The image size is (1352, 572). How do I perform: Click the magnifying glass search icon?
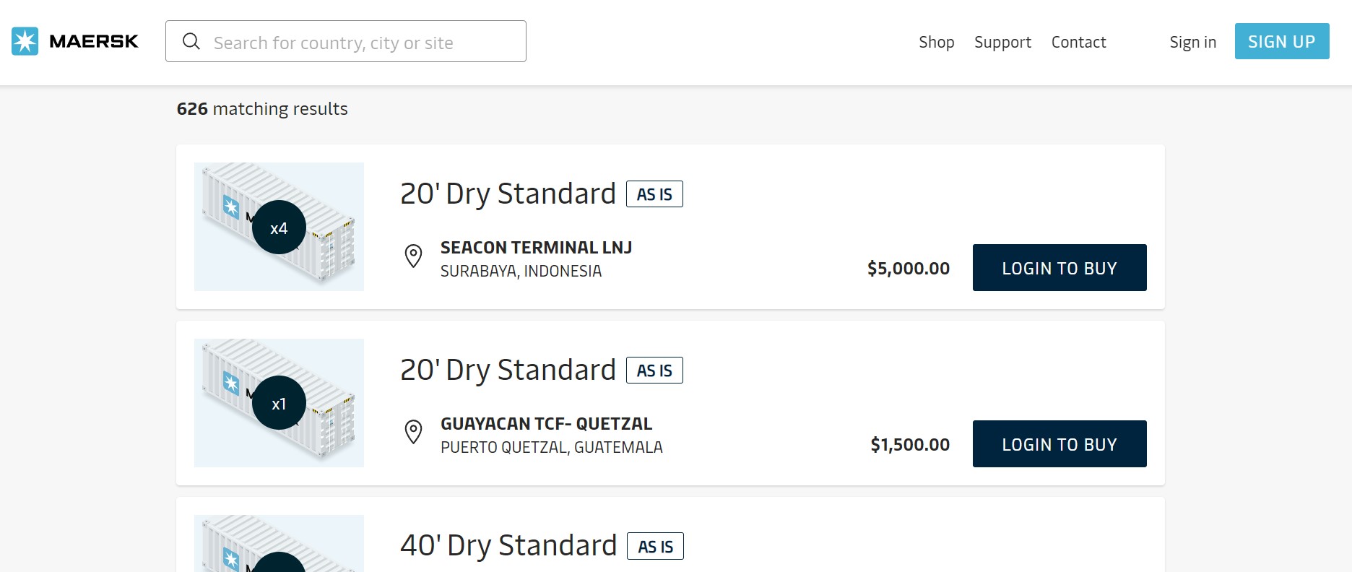pos(191,41)
